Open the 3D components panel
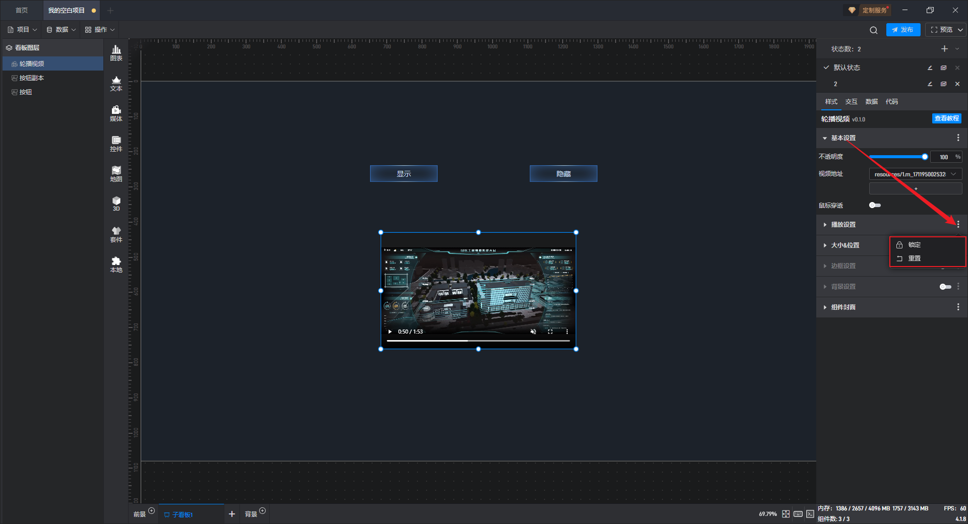 click(116, 204)
